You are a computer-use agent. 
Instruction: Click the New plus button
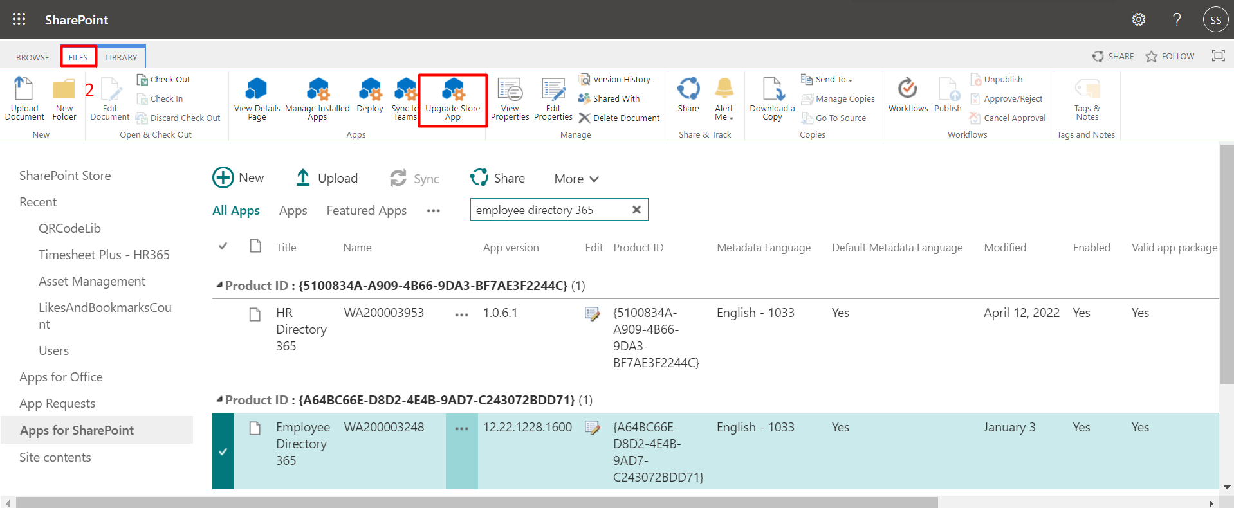(238, 177)
